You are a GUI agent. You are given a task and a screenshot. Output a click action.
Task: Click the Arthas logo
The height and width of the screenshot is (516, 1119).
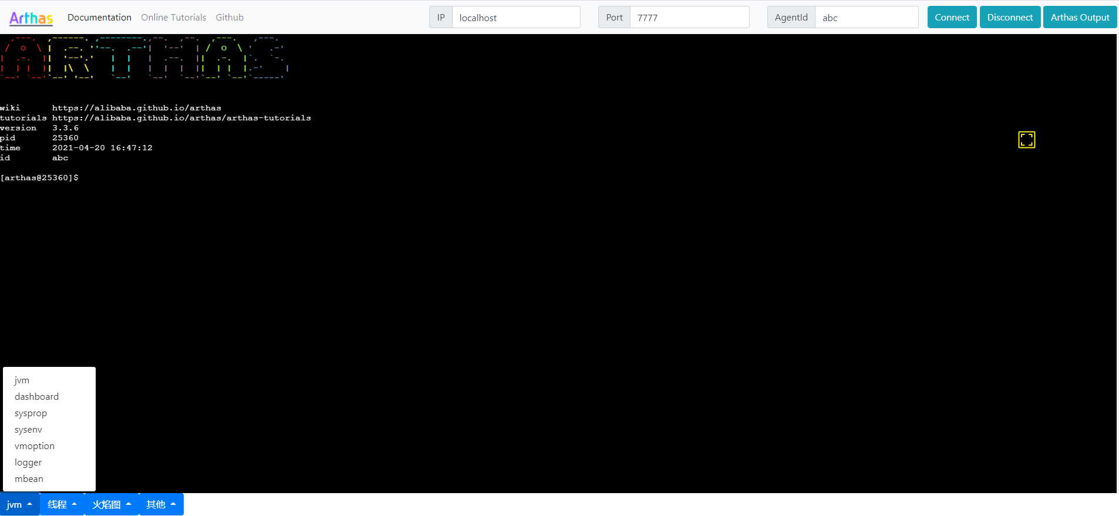(x=31, y=18)
